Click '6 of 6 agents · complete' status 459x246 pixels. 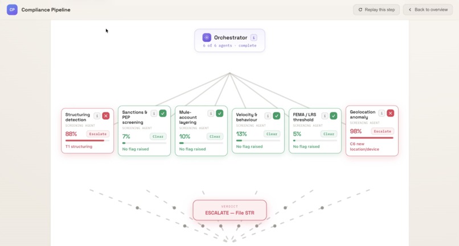pos(230,45)
